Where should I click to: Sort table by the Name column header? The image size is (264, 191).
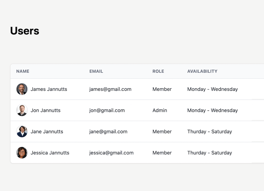23,71
